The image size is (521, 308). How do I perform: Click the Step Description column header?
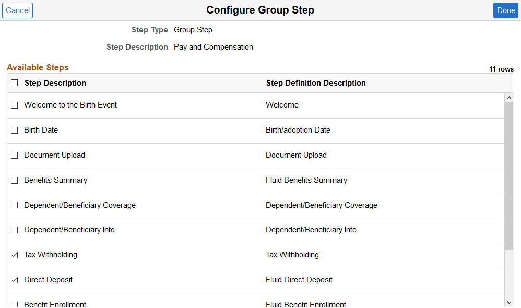(55, 83)
